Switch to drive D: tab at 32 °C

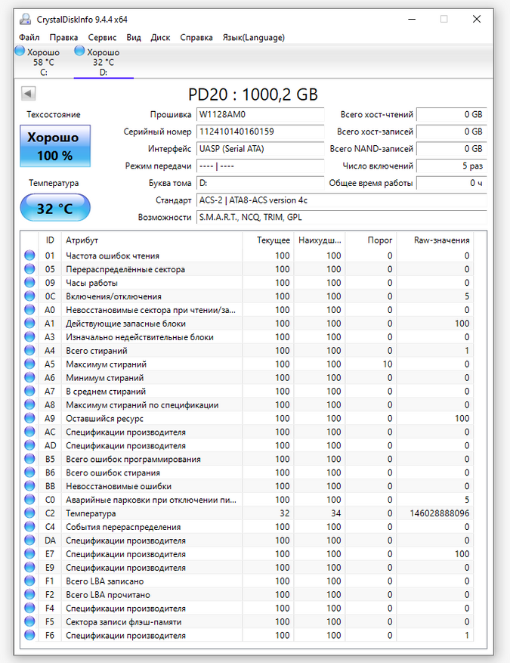click(104, 62)
